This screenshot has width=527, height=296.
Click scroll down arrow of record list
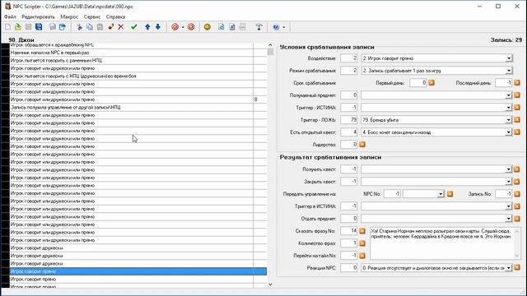(270, 284)
